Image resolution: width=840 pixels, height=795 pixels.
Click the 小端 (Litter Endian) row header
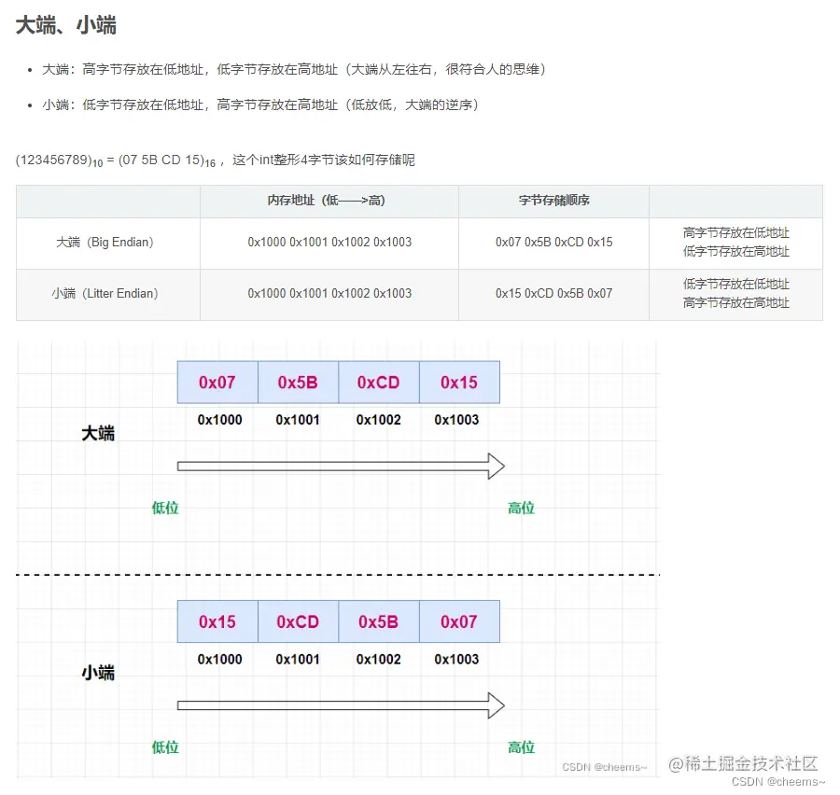tap(107, 293)
